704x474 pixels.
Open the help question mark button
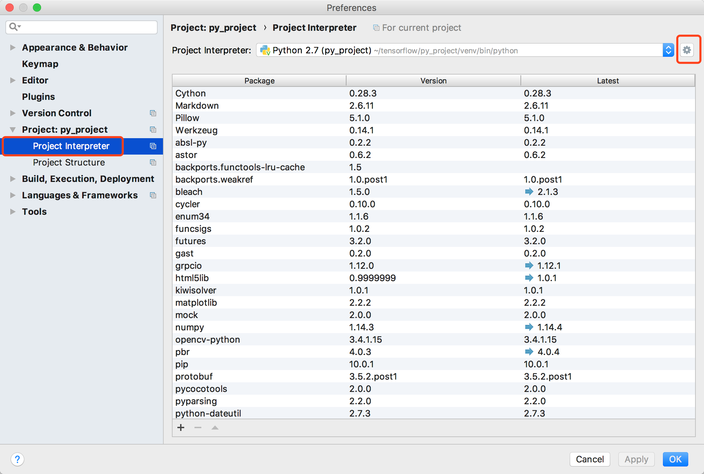[x=17, y=459]
